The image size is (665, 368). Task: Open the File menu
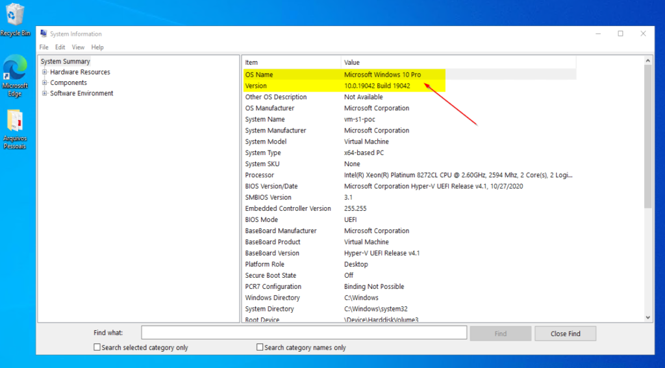[x=44, y=47]
